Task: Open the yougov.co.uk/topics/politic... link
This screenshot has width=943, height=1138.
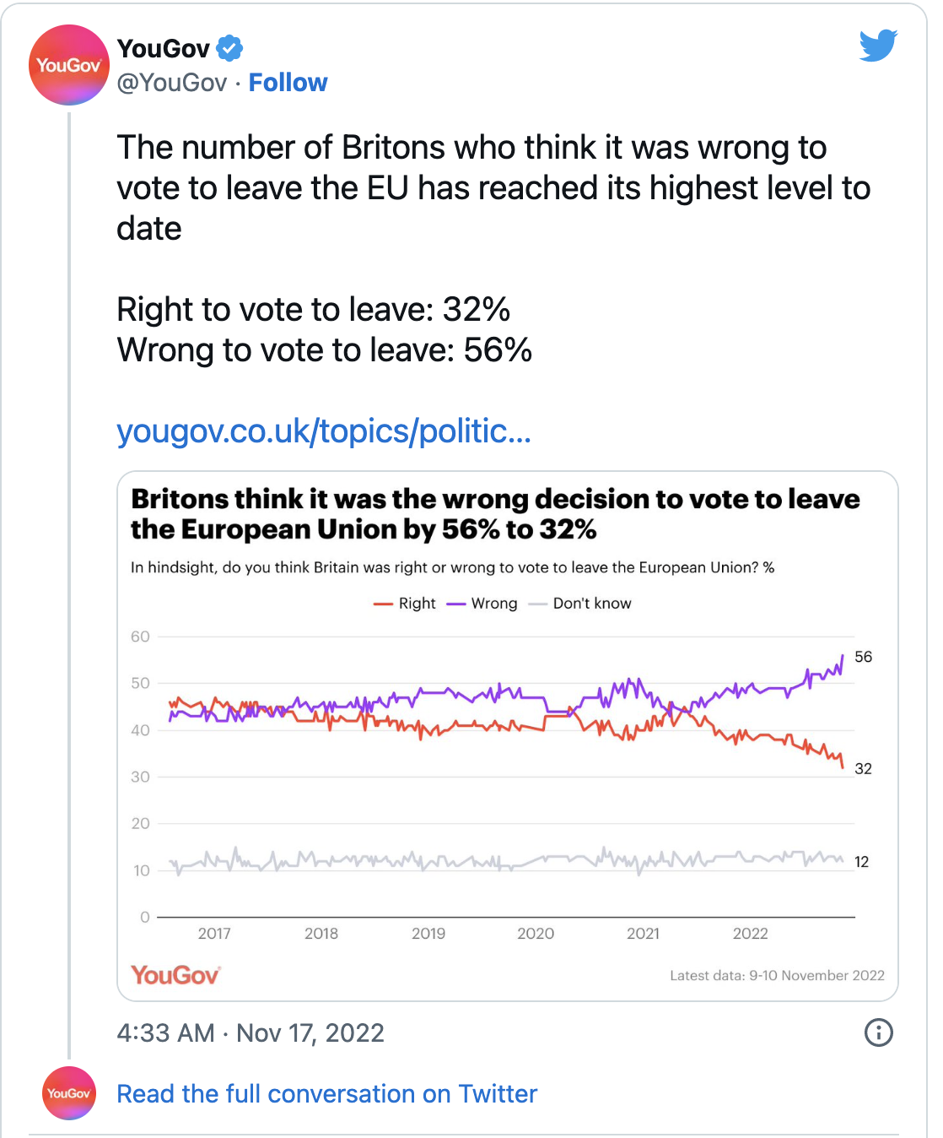Action: (x=324, y=431)
